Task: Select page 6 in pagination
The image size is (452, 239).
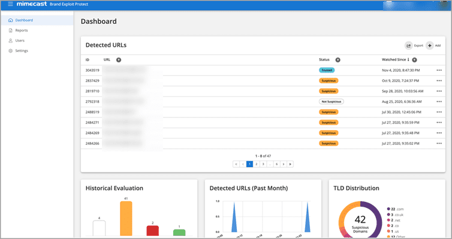Action: point(276,164)
